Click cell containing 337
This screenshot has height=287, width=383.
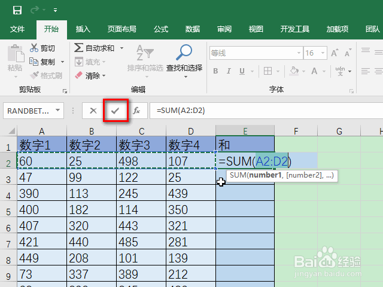92,274
